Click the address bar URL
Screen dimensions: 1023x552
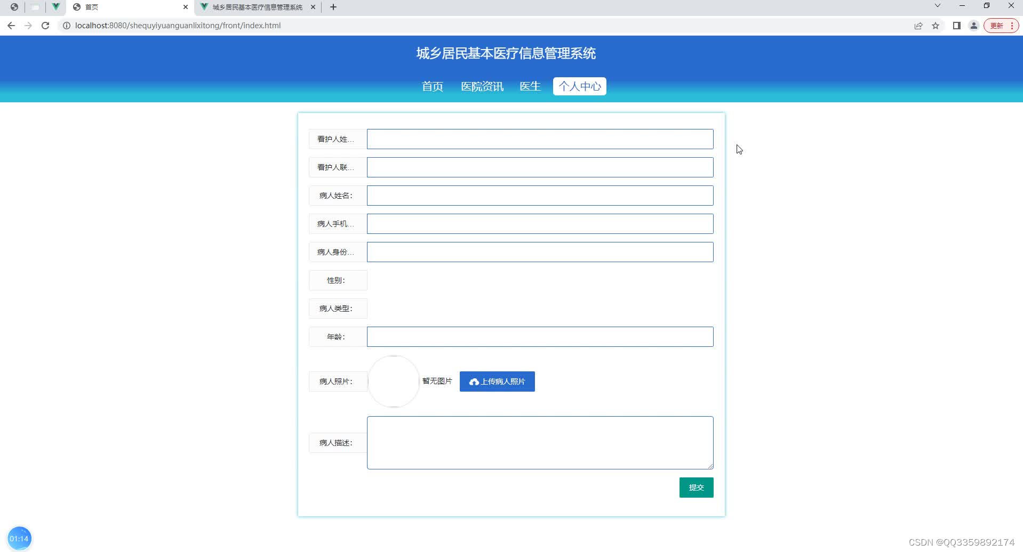178,26
